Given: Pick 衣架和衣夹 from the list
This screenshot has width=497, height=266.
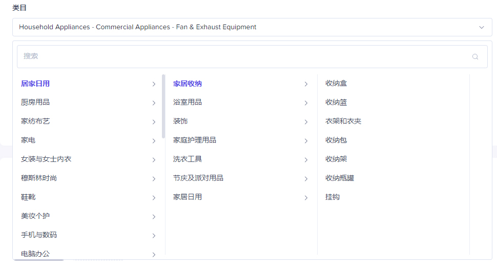Looking at the screenshot, I should (x=343, y=121).
